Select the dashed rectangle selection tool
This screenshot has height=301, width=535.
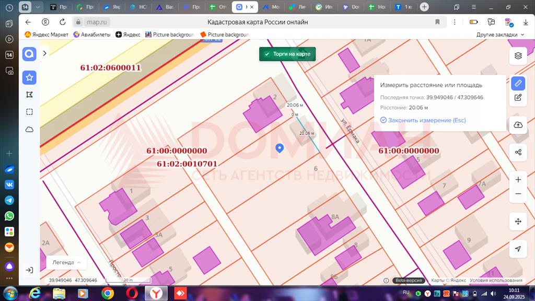(29, 112)
